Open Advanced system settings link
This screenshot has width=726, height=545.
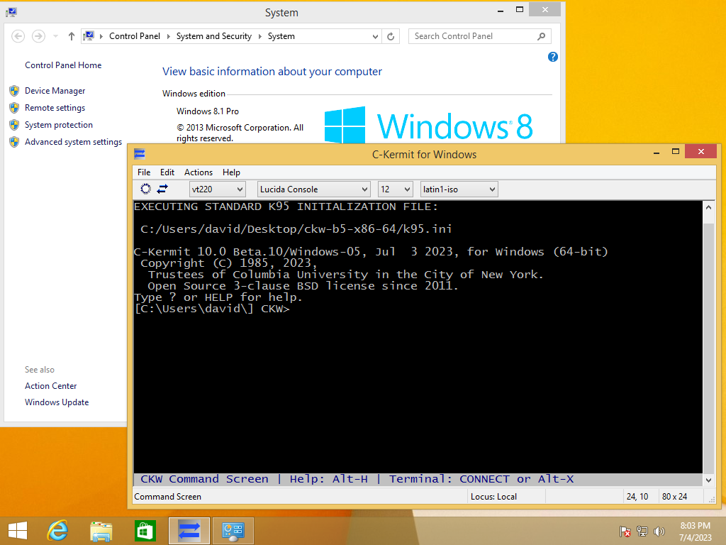point(73,142)
